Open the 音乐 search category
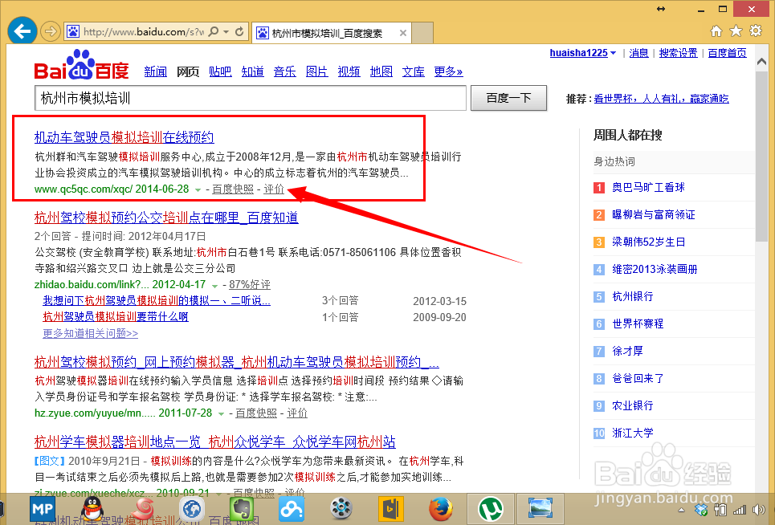Viewport: 775px width, 525px height. point(284,71)
